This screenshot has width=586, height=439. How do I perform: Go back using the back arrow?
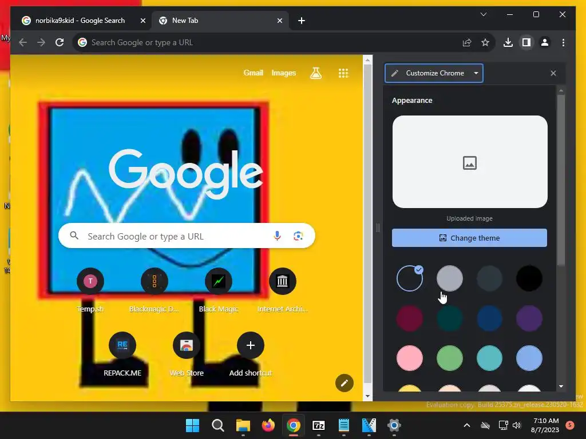pyautogui.click(x=23, y=42)
